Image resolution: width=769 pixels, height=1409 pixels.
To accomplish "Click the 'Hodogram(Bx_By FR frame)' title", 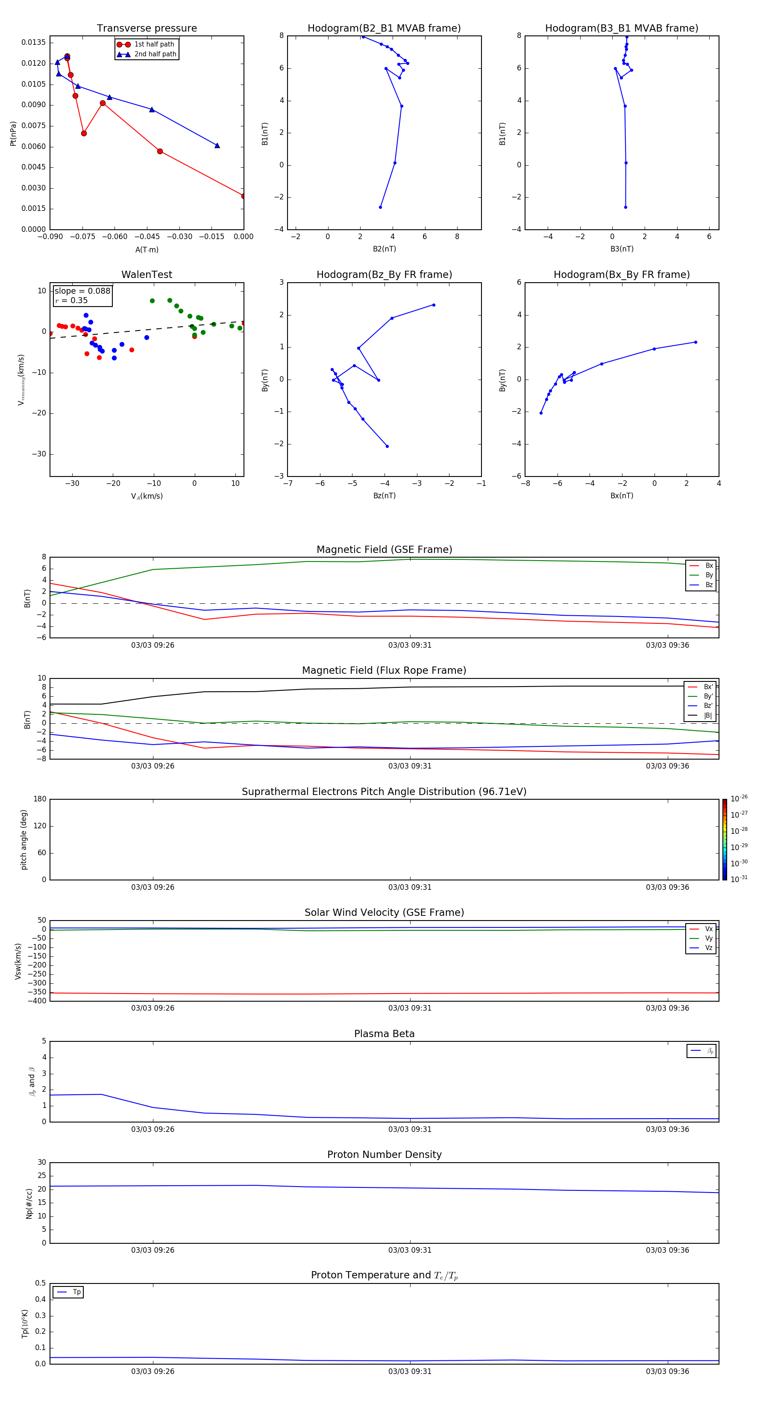I will (622, 275).
